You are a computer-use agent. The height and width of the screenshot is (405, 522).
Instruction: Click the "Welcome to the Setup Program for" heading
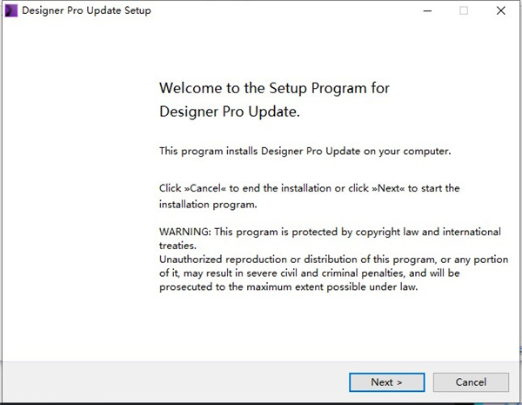(x=274, y=88)
